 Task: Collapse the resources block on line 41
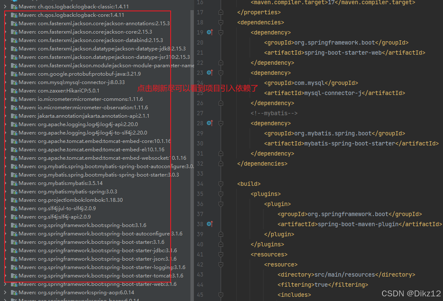[x=221, y=254]
